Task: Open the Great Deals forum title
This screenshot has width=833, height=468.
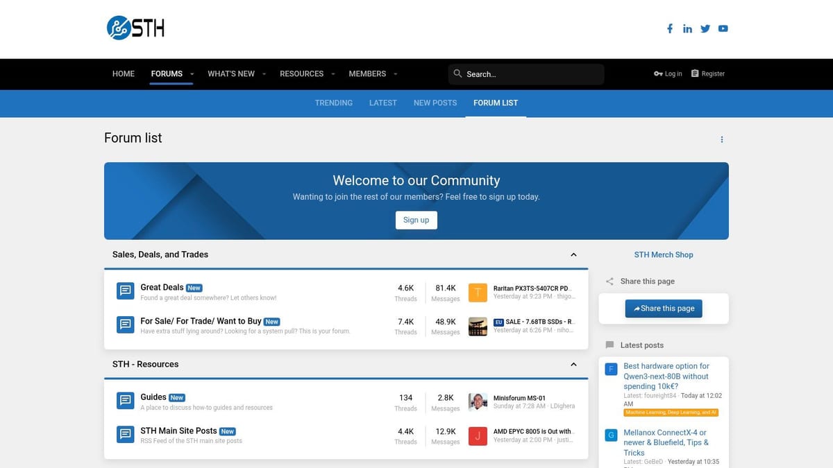Action: (162, 287)
